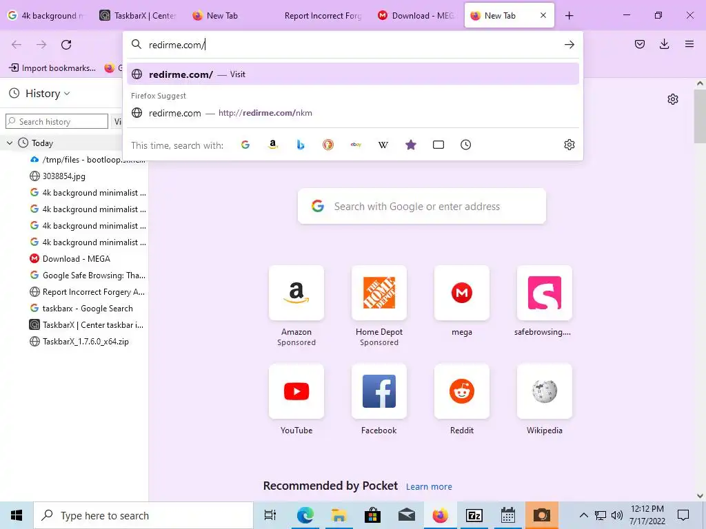Open Report Incorrect Forgery history entry
The width and height of the screenshot is (706, 529).
[x=88, y=292]
